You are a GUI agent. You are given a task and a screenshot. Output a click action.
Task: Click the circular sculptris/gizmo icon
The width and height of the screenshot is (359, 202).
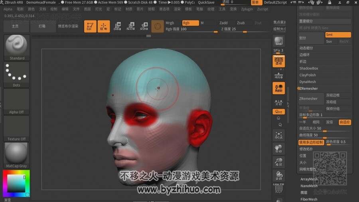click(158, 26)
